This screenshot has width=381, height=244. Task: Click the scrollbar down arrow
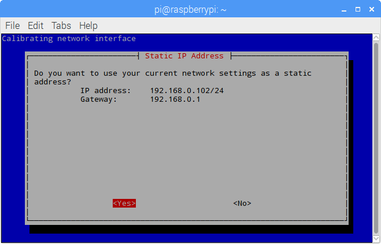[x=376, y=239]
